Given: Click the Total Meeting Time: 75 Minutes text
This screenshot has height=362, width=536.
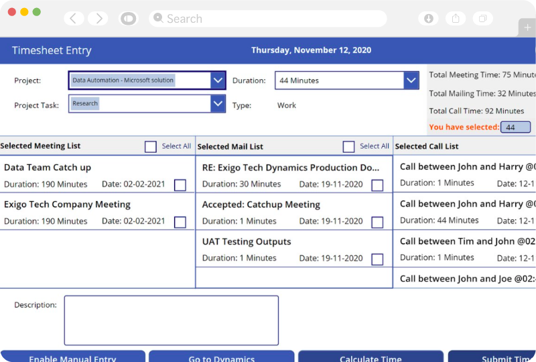Looking at the screenshot, I should click(x=482, y=74).
